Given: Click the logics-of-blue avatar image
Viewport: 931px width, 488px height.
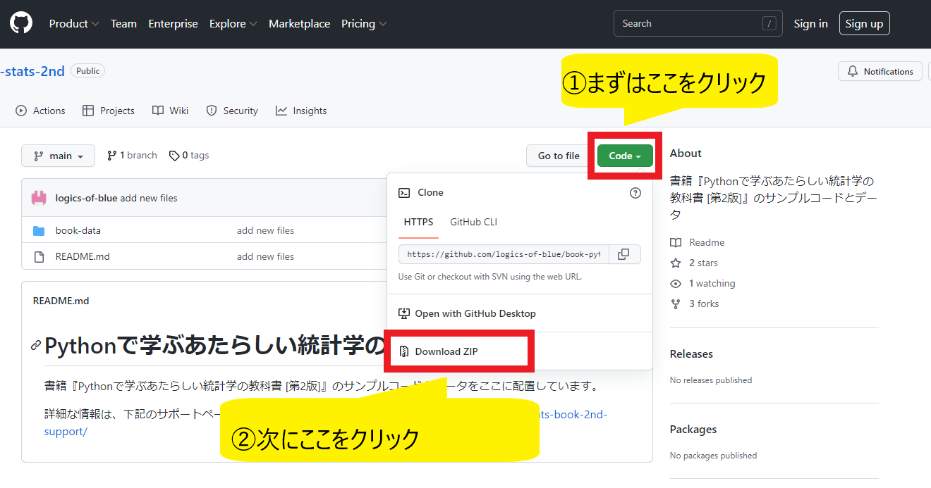Looking at the screenshot, I should point(39,198).
